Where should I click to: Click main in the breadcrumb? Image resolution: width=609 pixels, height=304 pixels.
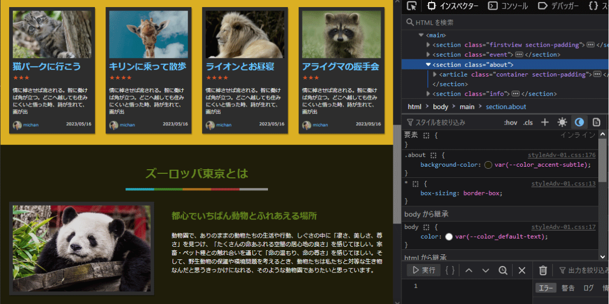coord(467,107)
